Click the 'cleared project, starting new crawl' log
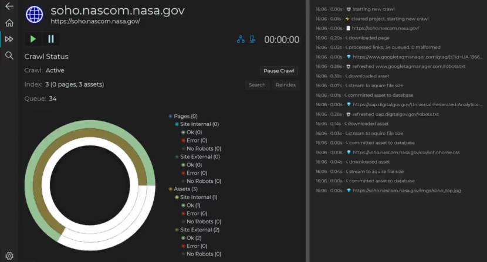 [x=372, y=19]
